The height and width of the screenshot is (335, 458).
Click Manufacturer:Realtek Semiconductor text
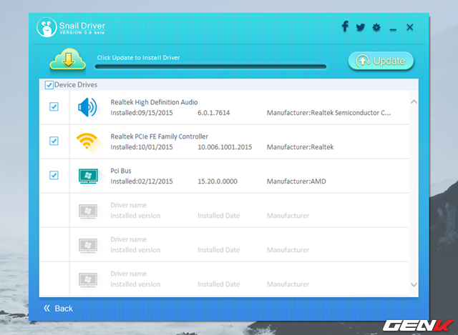[x=328, y=113]
